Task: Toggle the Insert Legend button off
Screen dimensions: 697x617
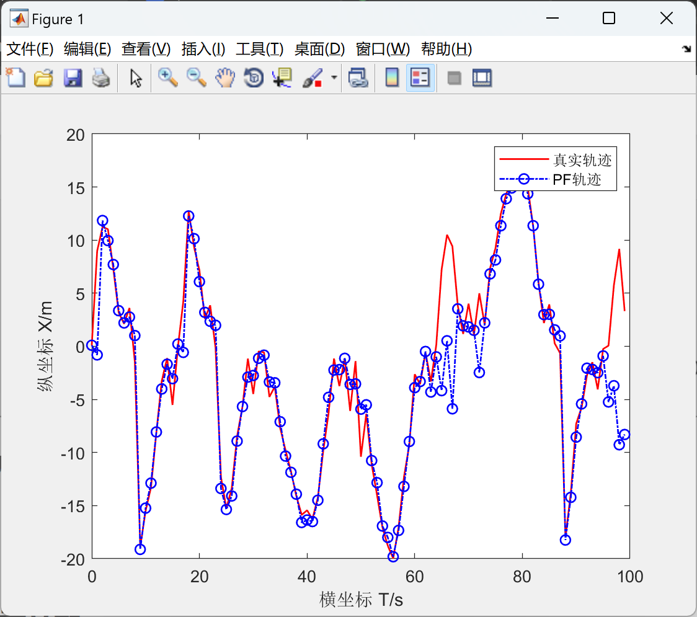Action: tap(420, 78)
